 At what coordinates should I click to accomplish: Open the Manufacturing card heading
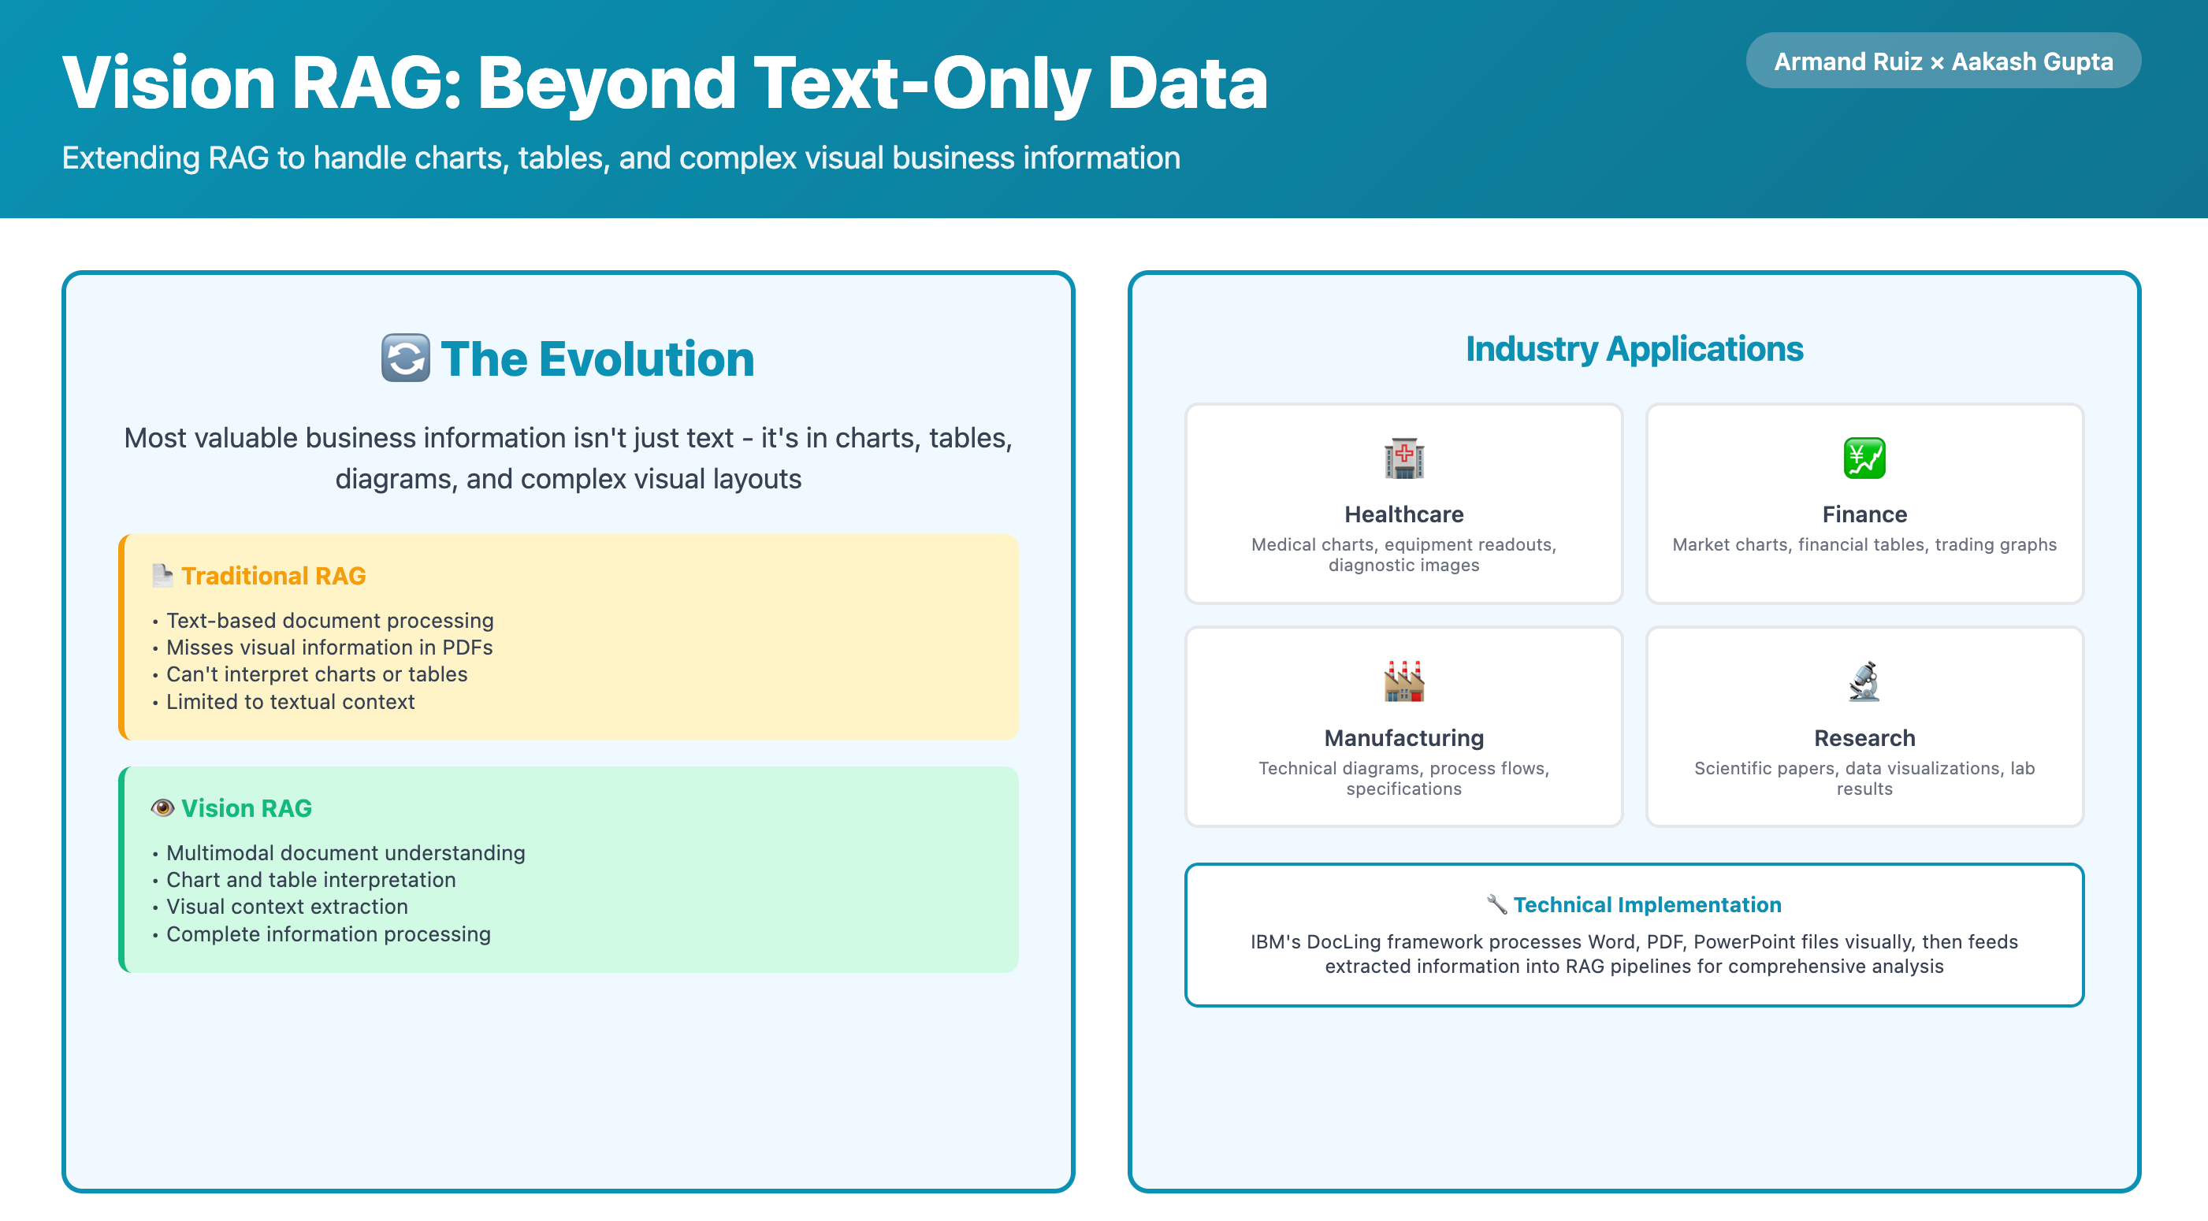(1403, 738)
